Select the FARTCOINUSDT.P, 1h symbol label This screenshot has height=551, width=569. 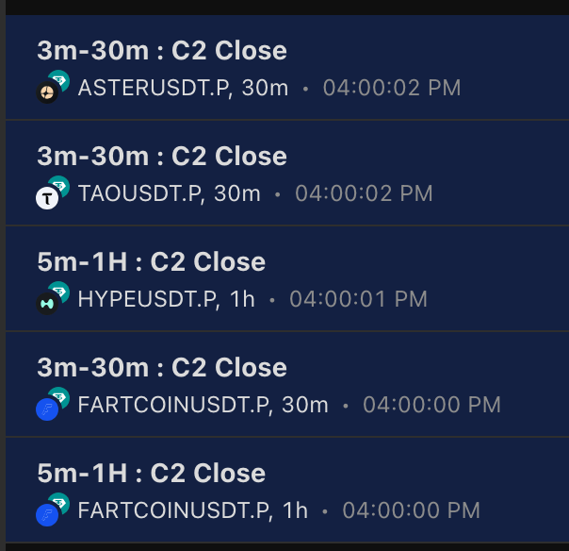(x=192, y=511)
